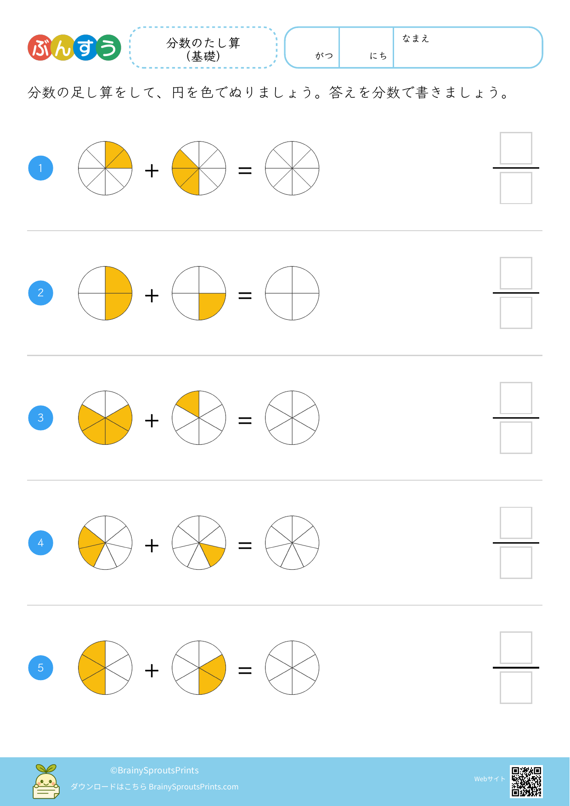Viewport: 570px width, 806px height.
Task: Click the blank answer circle in problem 3
Action: coord(292,418)
